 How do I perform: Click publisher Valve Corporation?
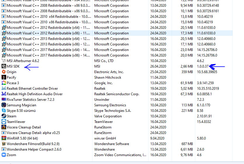[x=108, y=116]
